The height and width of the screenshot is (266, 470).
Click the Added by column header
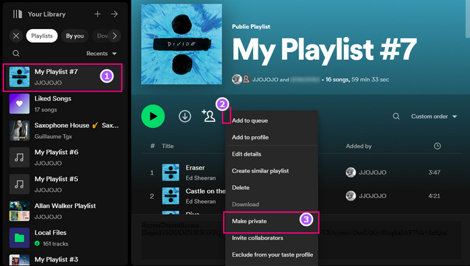click(x=359, y=146)
